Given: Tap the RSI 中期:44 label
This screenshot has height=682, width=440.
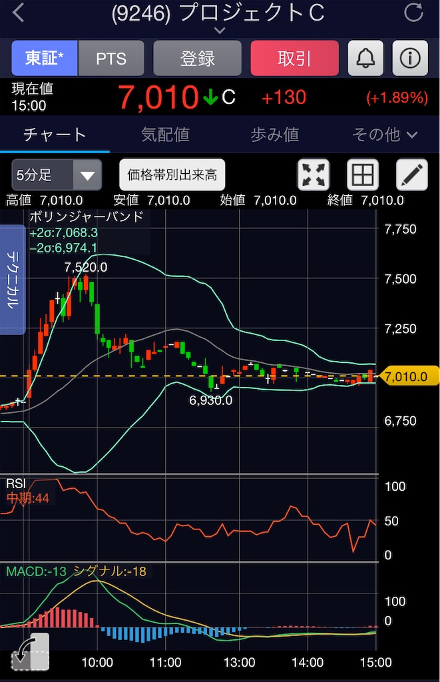Looking at the screenshot, I should coord(28,498).
